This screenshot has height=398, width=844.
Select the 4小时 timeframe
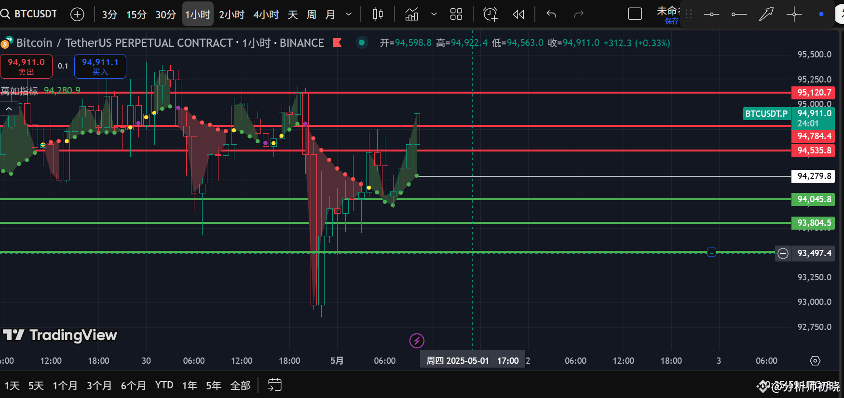[266, 14]
